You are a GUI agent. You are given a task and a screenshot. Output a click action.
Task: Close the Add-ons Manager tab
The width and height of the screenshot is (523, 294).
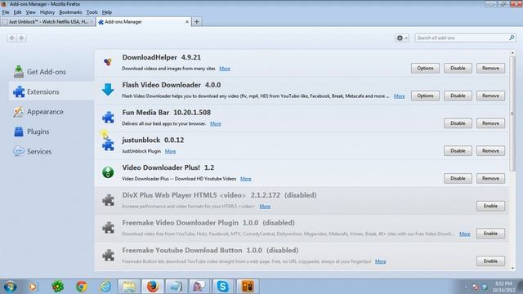click(x=187, y=22)
